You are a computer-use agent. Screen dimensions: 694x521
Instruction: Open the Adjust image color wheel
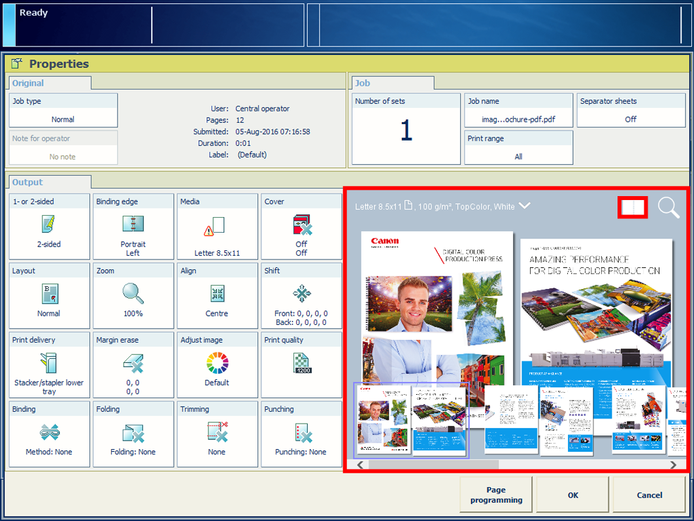(216, 363)
